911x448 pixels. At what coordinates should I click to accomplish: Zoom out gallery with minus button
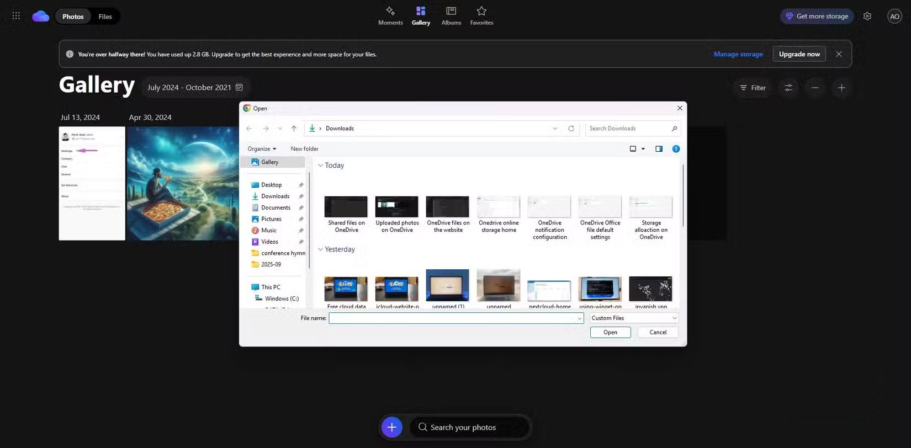click(x=815, y=88)
